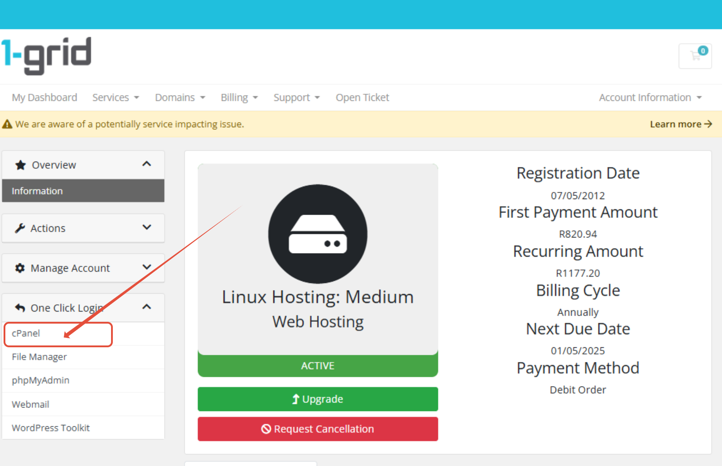This screenshot has height=466, width=722.
Task: Click the Annually billing cycle value
Action: click(578, 312)
